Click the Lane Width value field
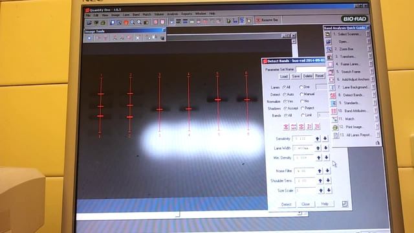This screenshot has height=233, width=414. [x=303, y=148]
